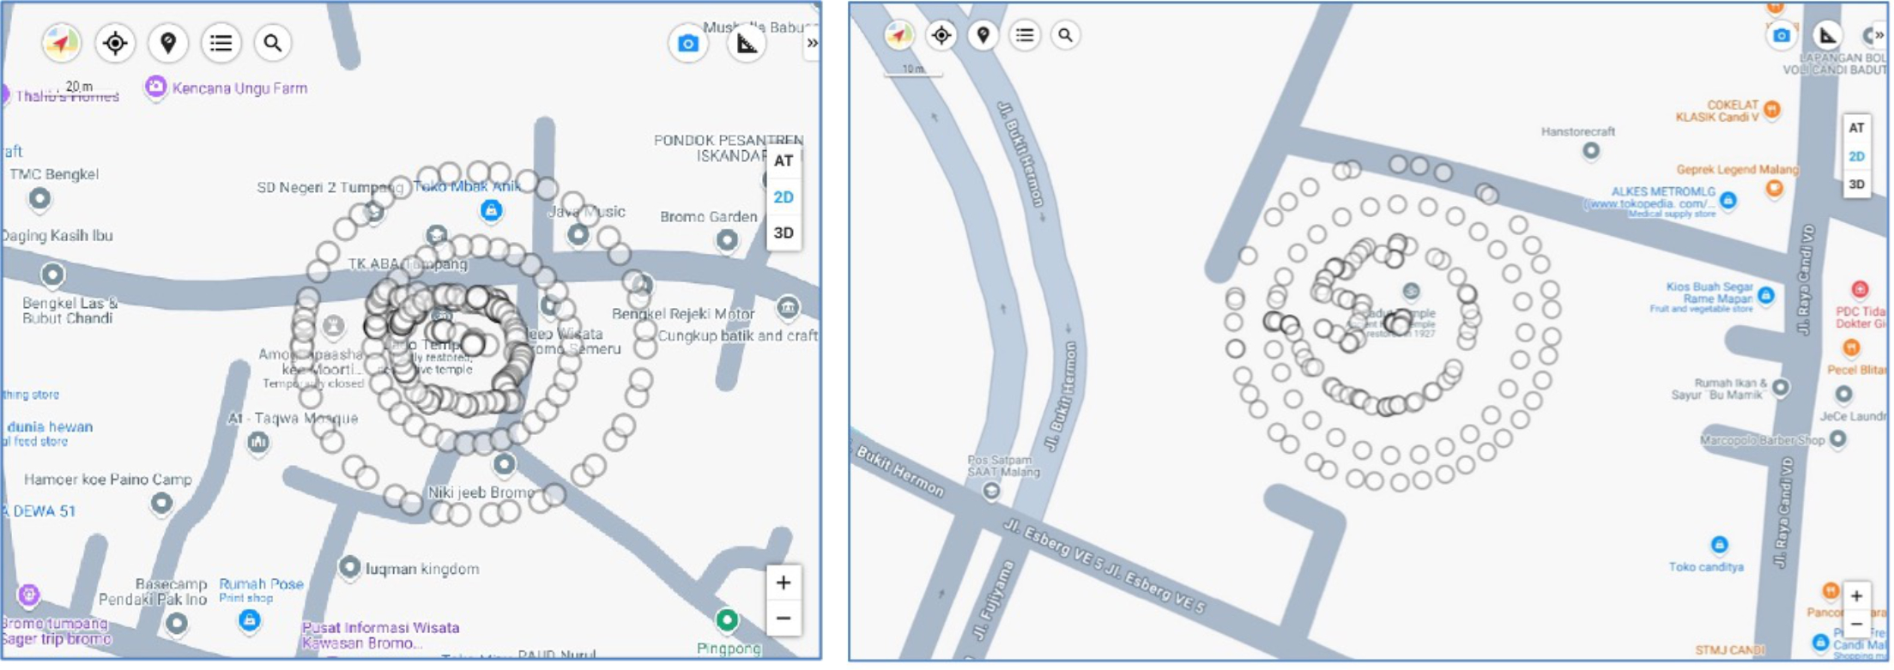This screenshot has width=1894, height=670.
Task: Click the luqman kingdom map pin
Action: [x=349, y=567]
